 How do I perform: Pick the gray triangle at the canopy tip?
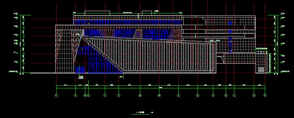[x=83, y=33]
